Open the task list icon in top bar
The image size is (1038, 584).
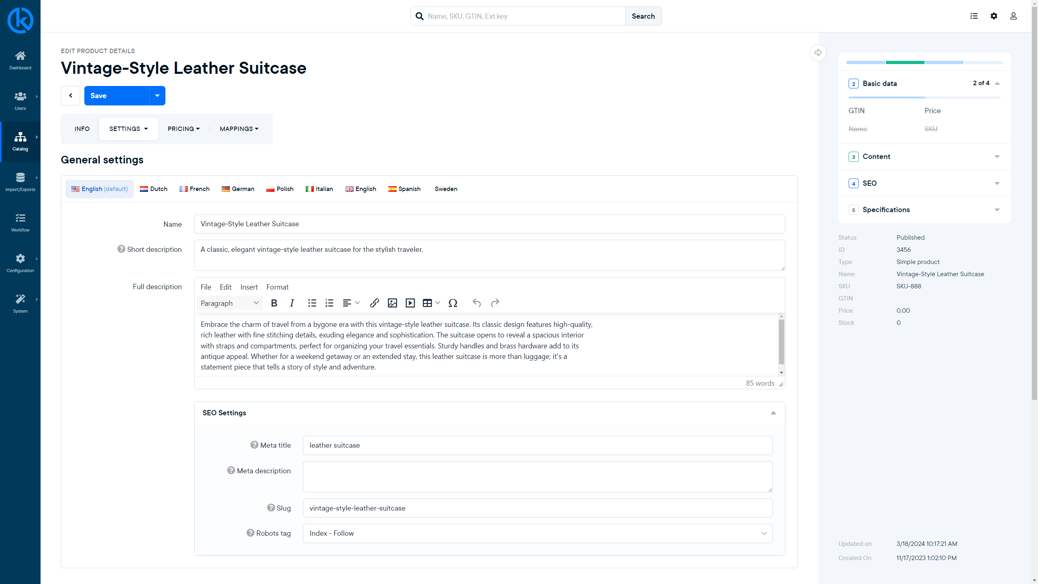[x=974, y=16]
